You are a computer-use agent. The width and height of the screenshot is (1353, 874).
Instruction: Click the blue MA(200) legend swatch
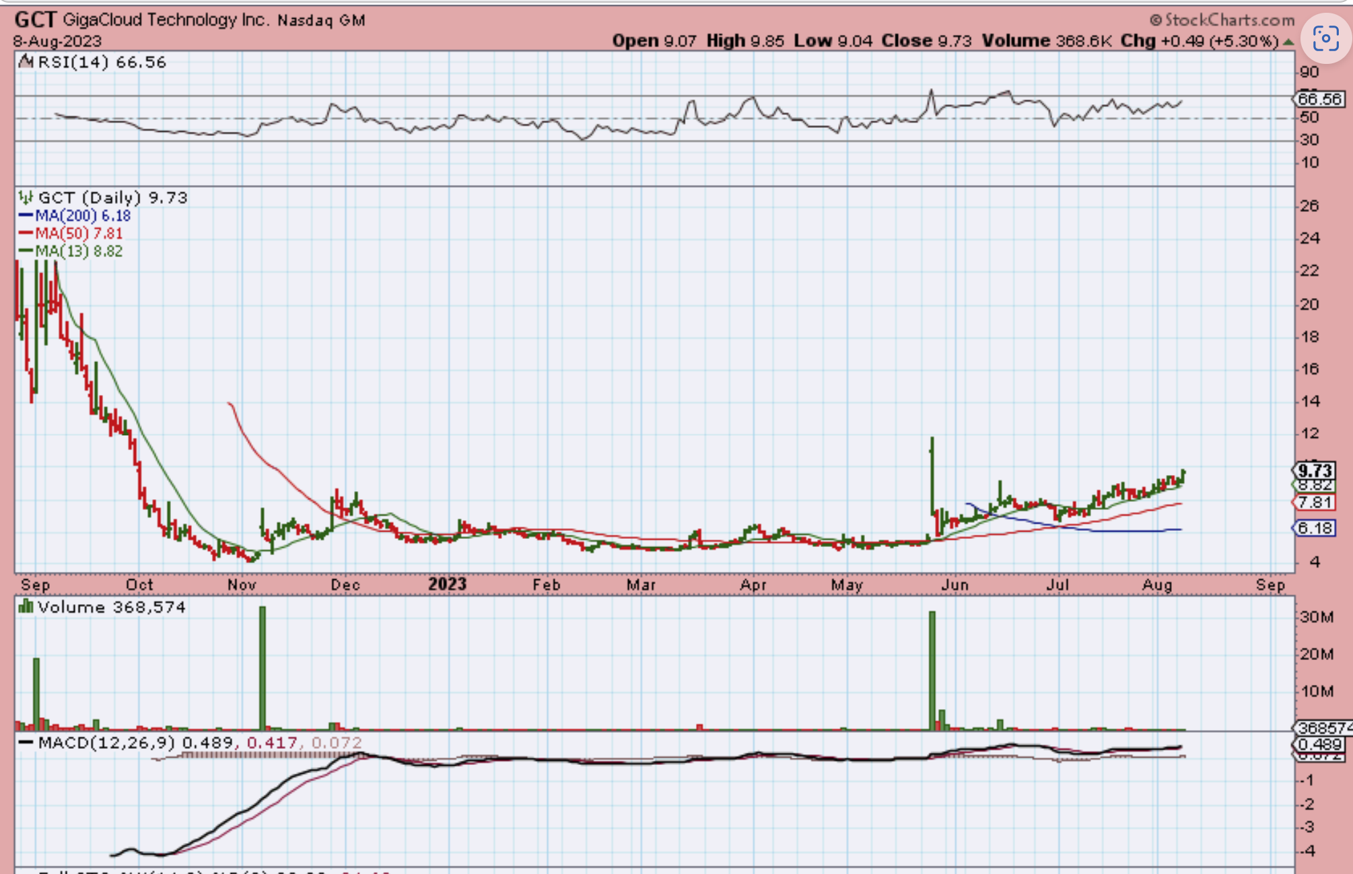tap(26, 215)
